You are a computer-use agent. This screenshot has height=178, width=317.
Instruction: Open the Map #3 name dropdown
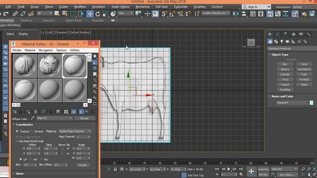pos(54,118)
